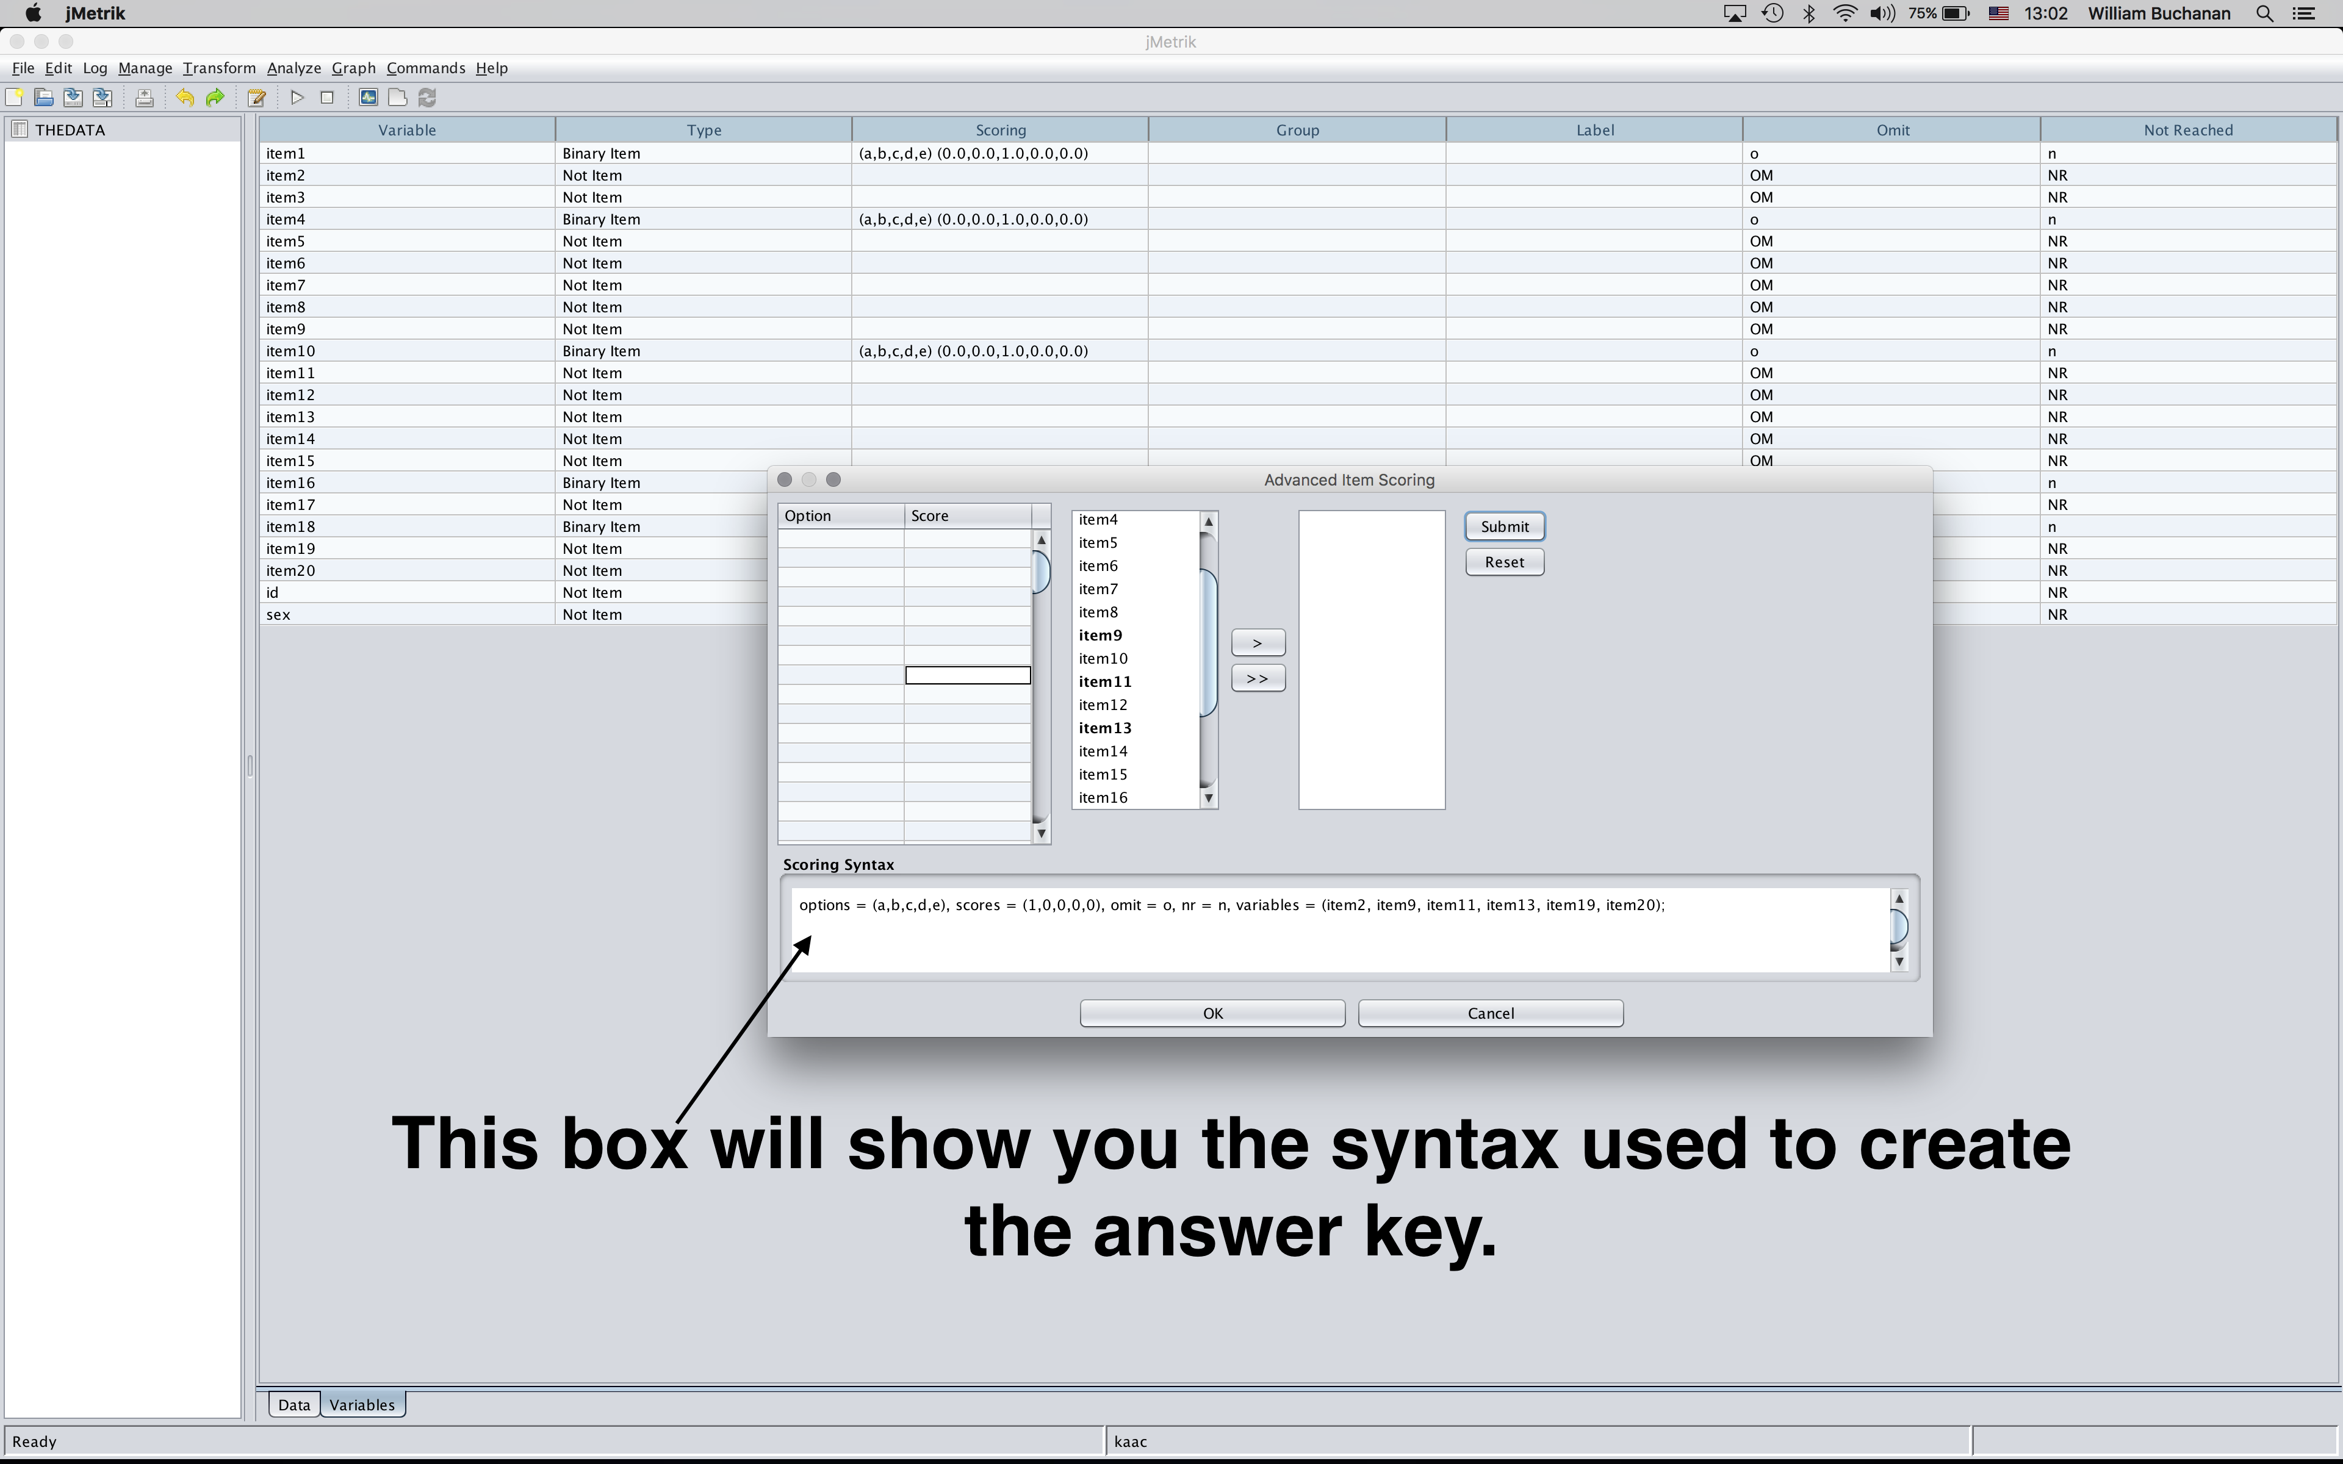The height and width of the screenshot is (1464, 2343).
Task: Click the Stop square icon
Action: point(327,97)
